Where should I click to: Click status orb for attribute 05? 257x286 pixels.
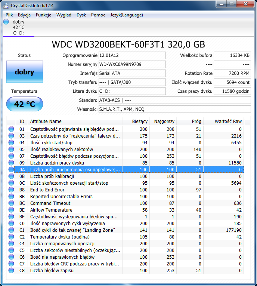[11, 149]
